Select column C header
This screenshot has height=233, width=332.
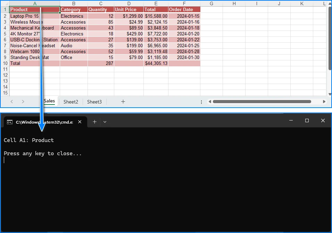(x=101, y=3)
